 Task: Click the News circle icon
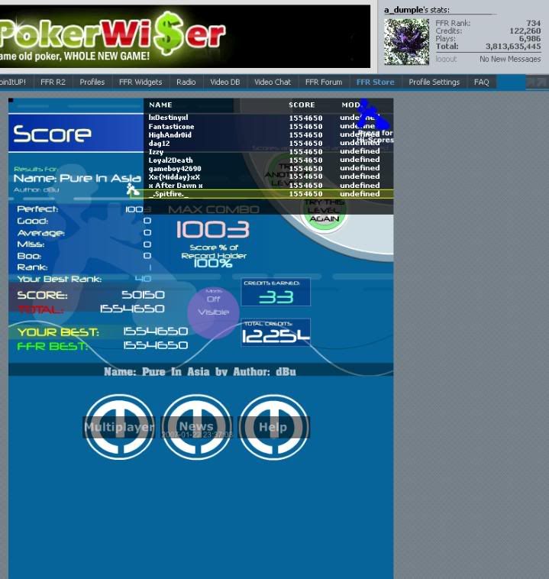click(196, 427)
